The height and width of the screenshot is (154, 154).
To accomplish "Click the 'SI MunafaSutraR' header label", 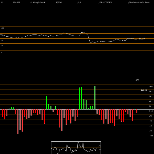I will click(38, 2).
